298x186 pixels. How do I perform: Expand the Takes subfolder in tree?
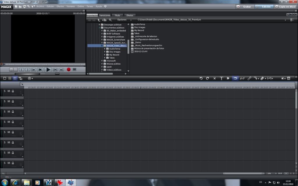pyautogui.click(x=105, y=58)
